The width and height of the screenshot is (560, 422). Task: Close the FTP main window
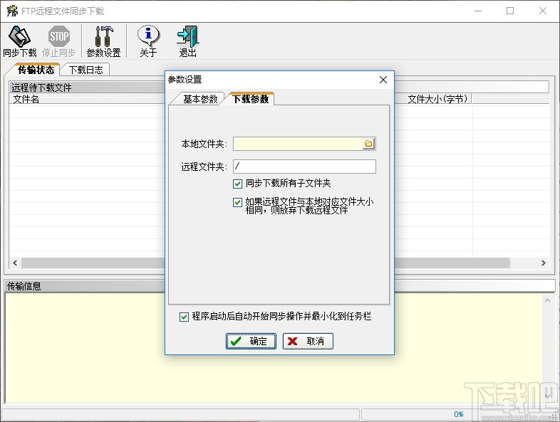pyautogui.click(x=542, y=11)
